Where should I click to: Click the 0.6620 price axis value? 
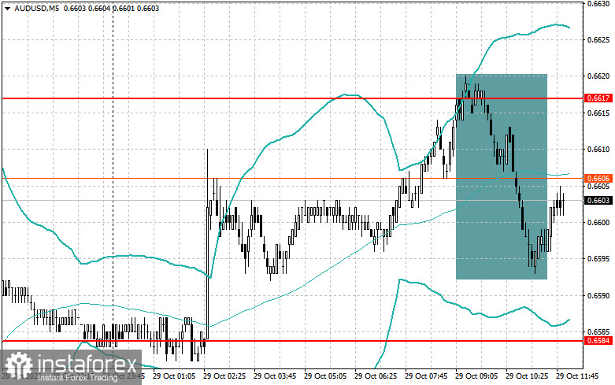(x=598, y=76)
